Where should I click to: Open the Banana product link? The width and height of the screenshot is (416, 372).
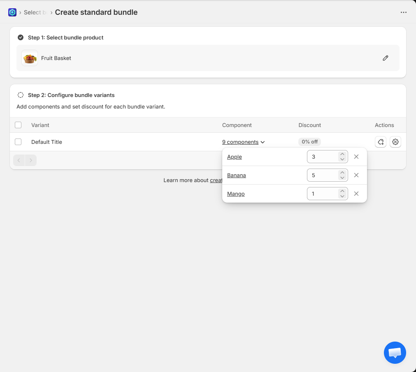[x=237, y=175]
